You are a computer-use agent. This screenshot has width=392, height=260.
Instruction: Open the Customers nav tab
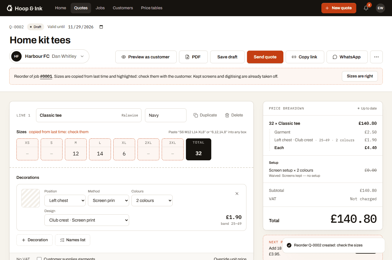tap(123, 8)
